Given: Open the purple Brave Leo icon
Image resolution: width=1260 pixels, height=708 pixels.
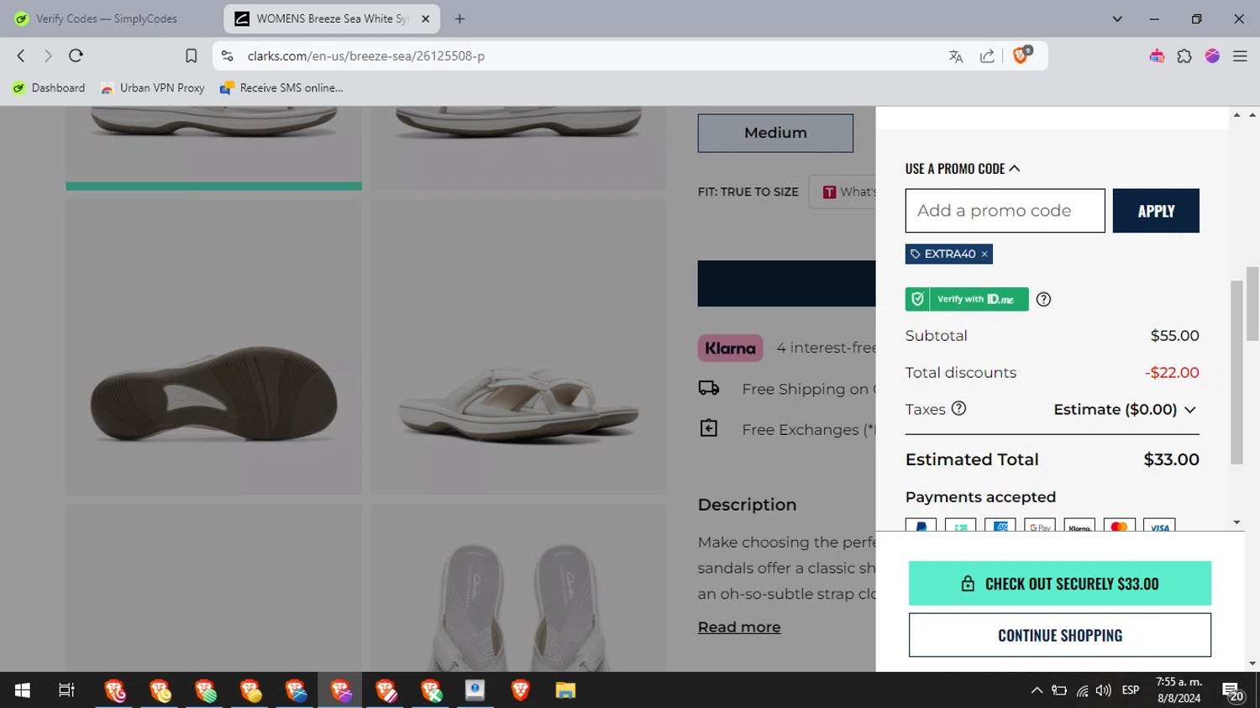Looking at the screenshot, I should pos(1212,56).
